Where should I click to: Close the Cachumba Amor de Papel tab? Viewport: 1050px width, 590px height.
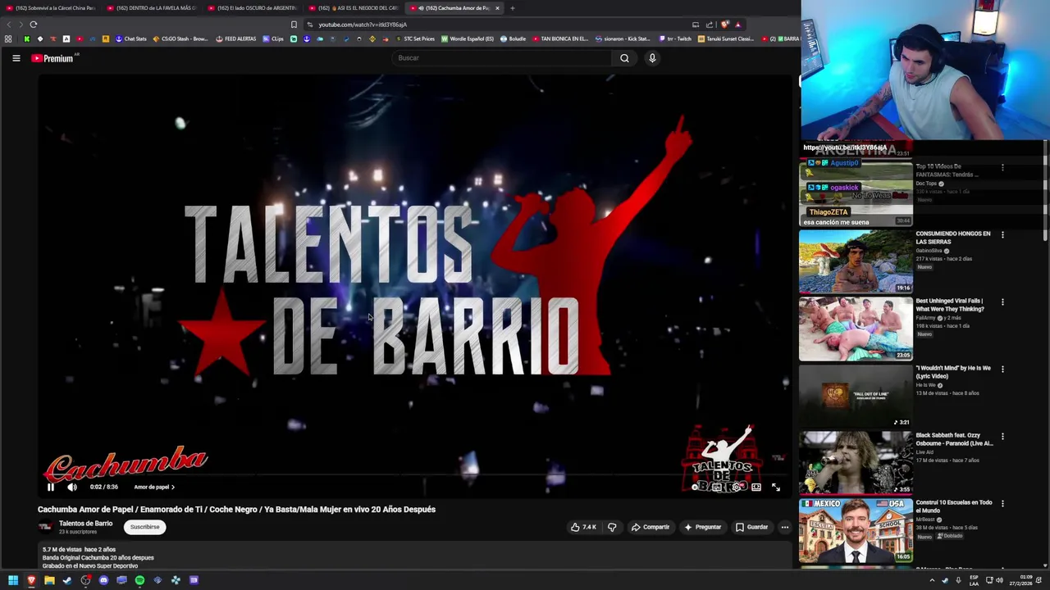pos(497,8)
